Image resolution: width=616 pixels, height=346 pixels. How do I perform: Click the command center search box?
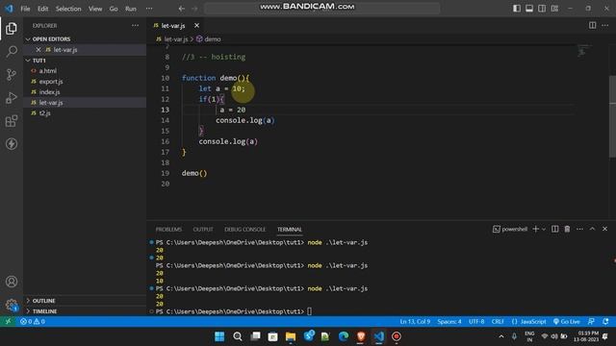coord(321,9)
